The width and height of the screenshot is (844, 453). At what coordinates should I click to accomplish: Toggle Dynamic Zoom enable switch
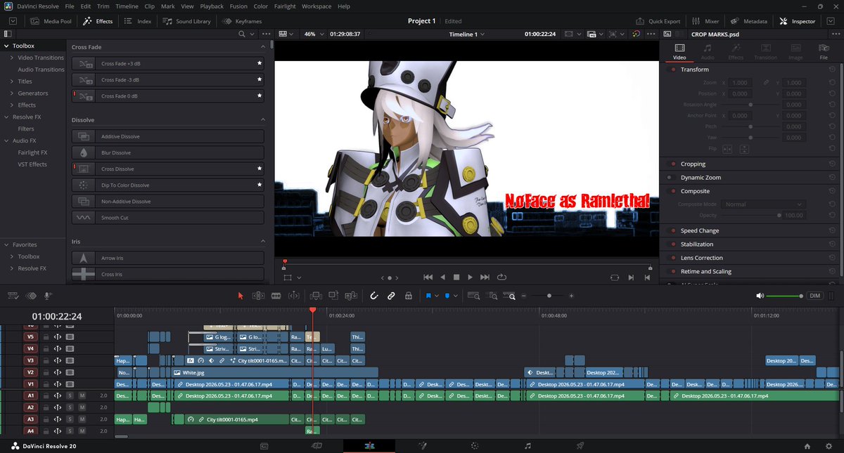coord(672,178)
